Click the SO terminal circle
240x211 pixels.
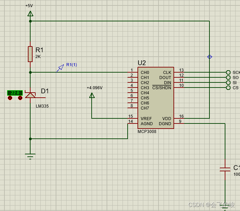click(228, 77)
